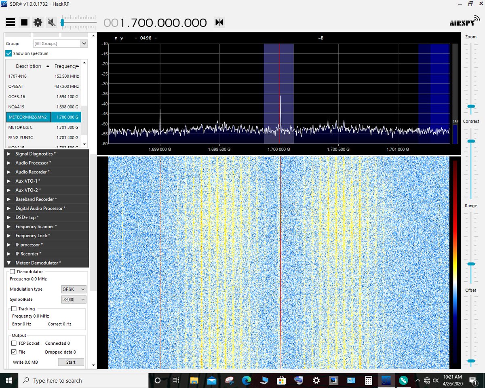Click the center tuning icon beside frequency
This screenshot has height=388, width=485.
[x=219, y=22]
